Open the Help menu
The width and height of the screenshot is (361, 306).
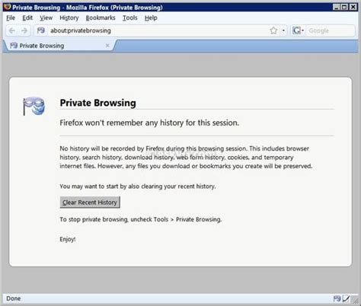click(x=151, y=18)
